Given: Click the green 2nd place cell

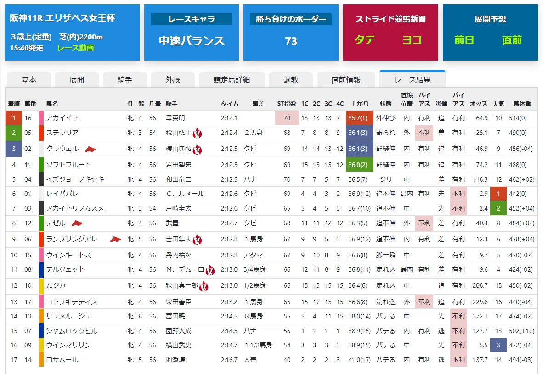Looking at the screenshot, I should [14, 133].
